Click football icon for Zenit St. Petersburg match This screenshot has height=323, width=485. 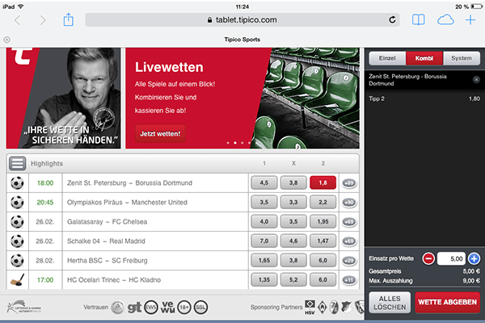coord(17,183)
